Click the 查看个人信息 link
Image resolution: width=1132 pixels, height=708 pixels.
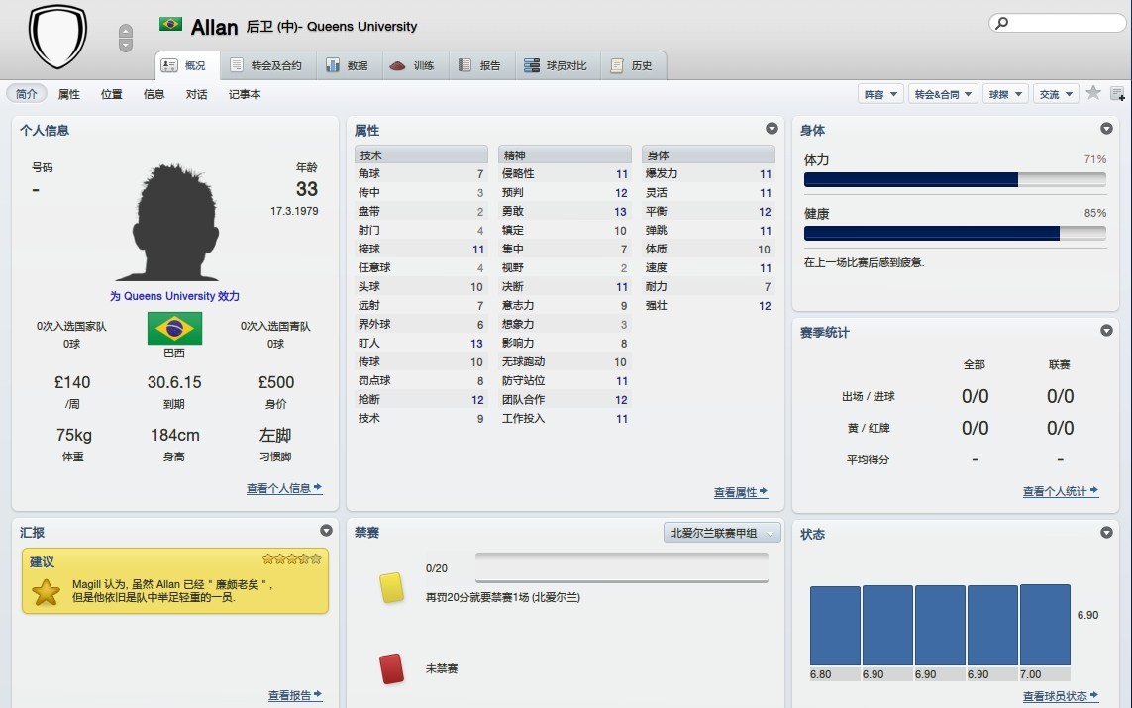click(x=284, y=488)
